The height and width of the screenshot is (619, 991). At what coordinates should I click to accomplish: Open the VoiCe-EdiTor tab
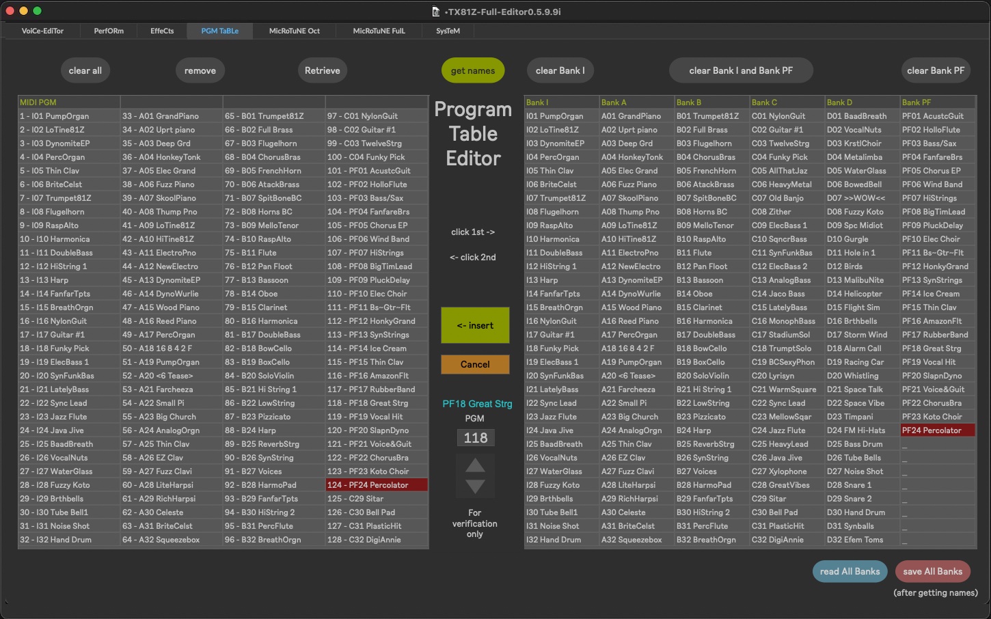(x=42, y=31)
